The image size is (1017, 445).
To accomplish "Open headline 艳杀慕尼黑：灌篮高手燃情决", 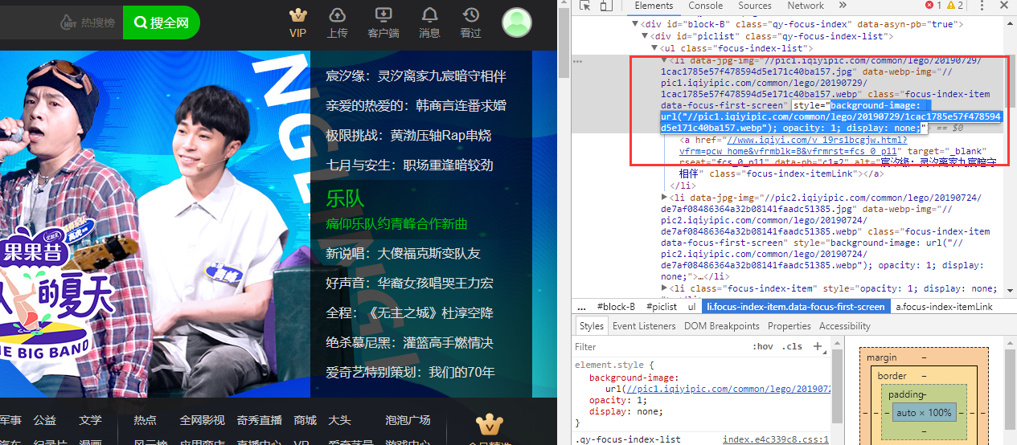I will pyautogui.click(x=409, y=343).
